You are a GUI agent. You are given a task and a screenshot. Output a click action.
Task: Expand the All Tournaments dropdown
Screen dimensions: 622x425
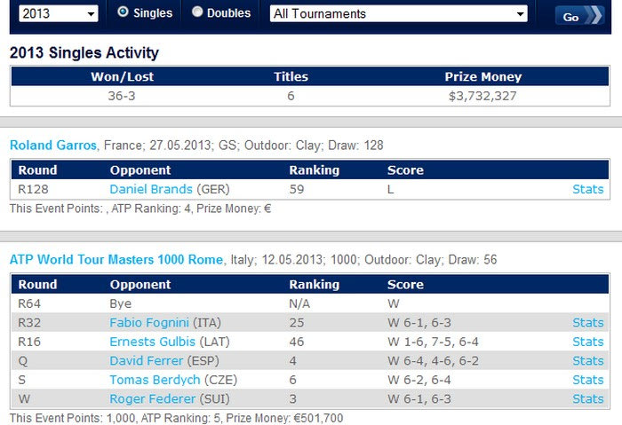pyautogui.click(x=399, y=14)
